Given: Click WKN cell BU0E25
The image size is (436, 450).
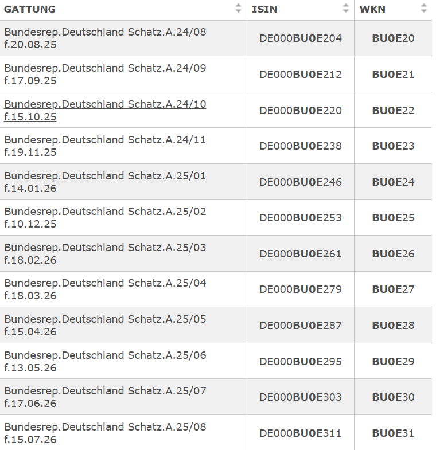Looking at the screenshot, I should (x=393, y=218).
